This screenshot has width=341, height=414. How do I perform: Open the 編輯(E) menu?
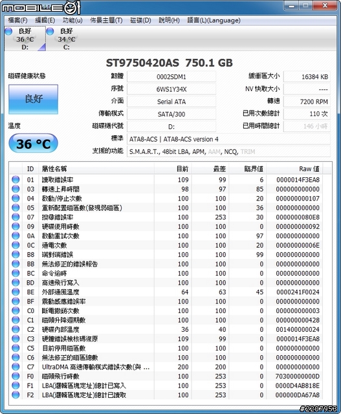pyautogui.click(x=45, y=20)
